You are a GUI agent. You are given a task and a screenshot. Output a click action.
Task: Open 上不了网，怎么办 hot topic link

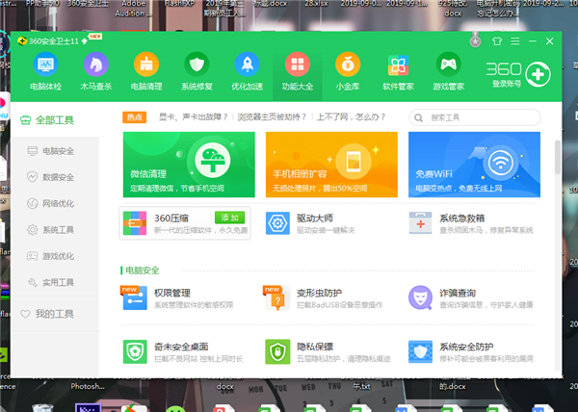[x=351, y=117]
